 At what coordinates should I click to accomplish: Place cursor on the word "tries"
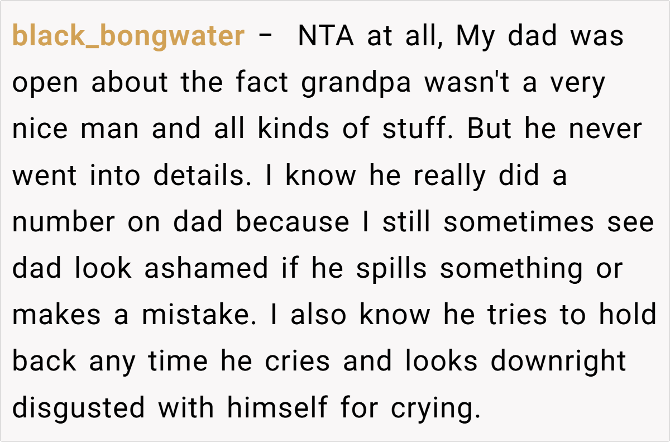[512, 315]
